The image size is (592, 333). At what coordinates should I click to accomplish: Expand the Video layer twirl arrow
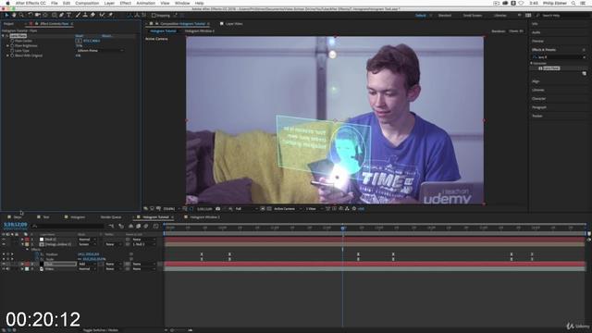click(22, 269)
